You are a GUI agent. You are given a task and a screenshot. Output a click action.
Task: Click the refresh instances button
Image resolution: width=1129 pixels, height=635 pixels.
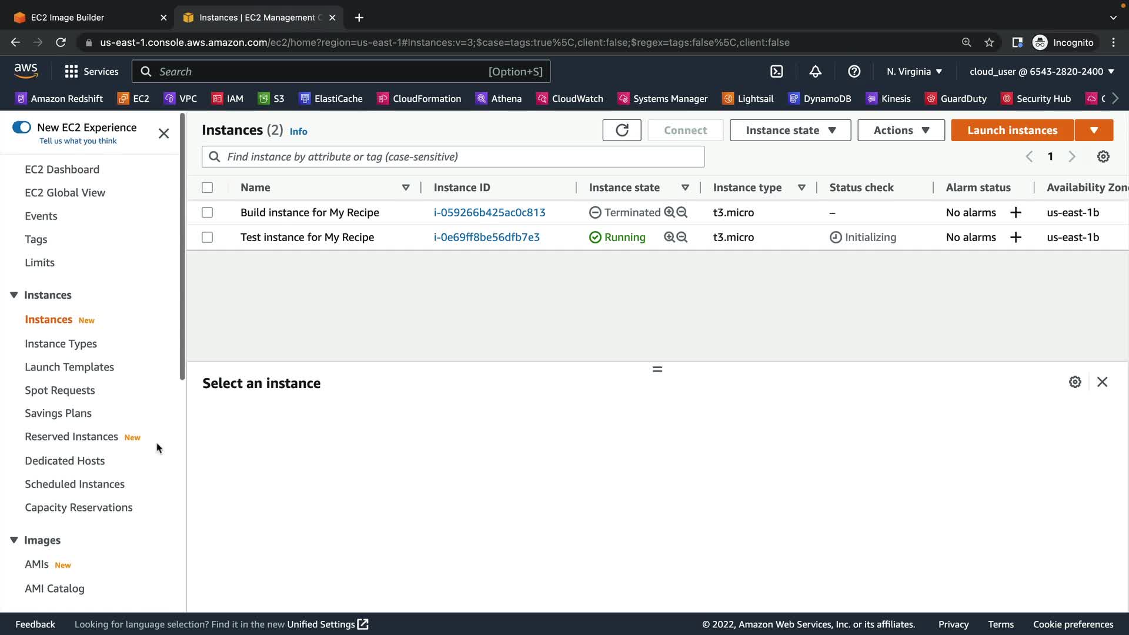point(622,130)
